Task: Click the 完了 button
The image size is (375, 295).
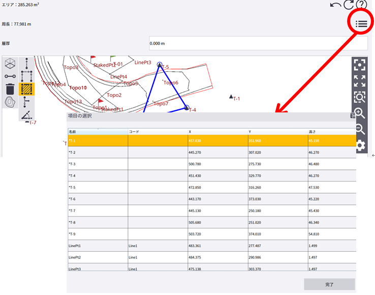Action: click(x=329, y=284)
